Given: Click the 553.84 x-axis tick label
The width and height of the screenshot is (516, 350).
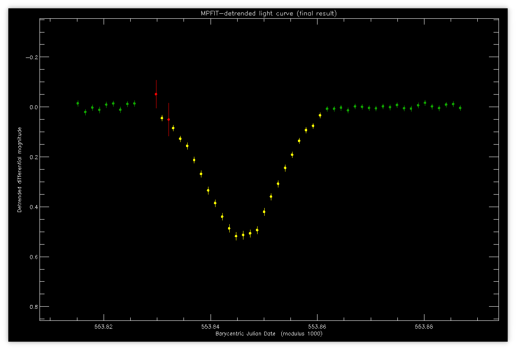Looking at the screenshot, I should (x=211, y=327).
